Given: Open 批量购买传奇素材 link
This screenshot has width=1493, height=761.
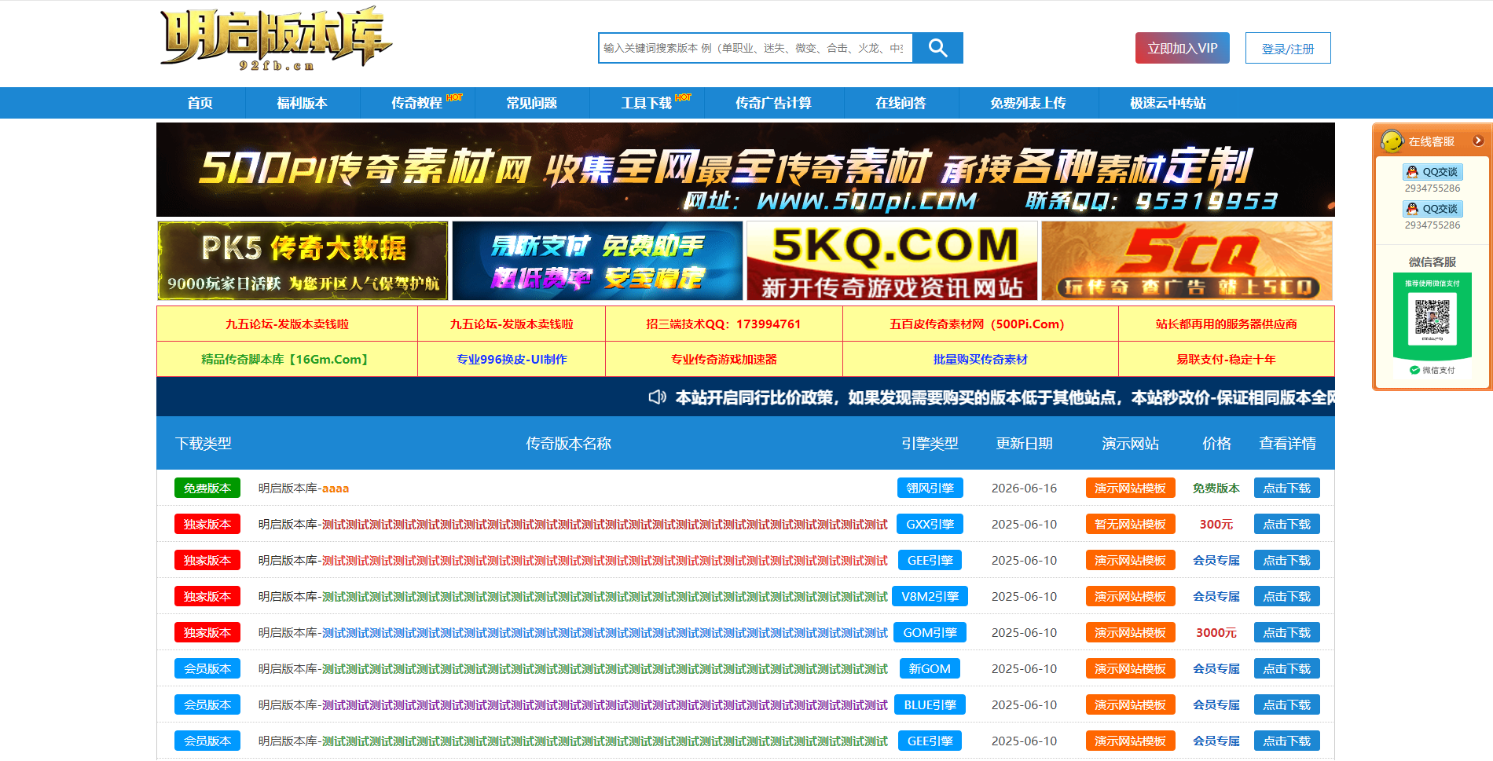Looking at the screenshot, I should coord(980,359).
